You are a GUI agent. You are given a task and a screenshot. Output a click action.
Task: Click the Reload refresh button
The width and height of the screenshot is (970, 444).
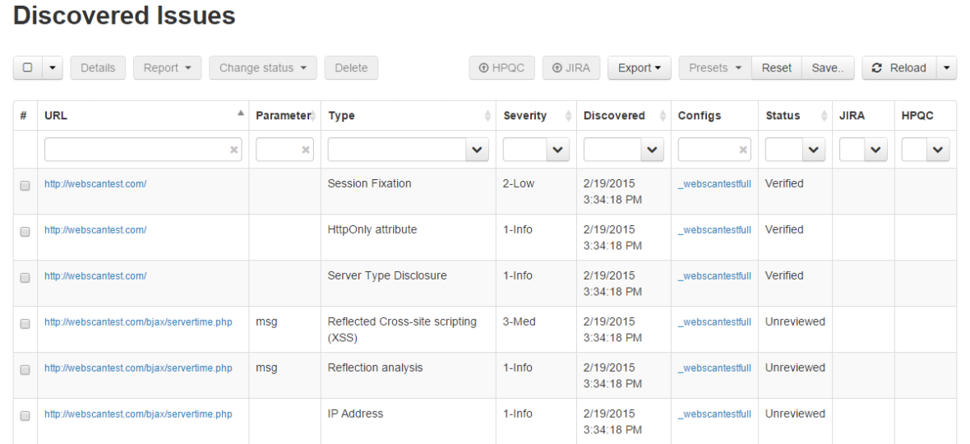899,68
